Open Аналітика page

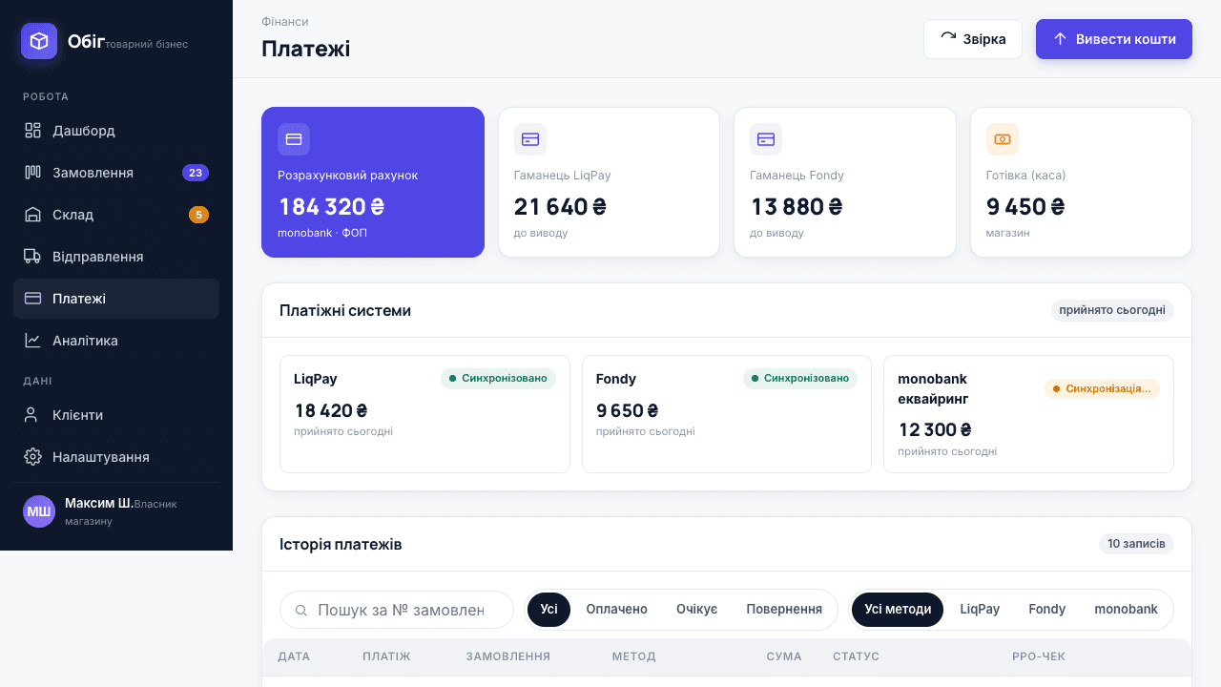tap(116, 341)
